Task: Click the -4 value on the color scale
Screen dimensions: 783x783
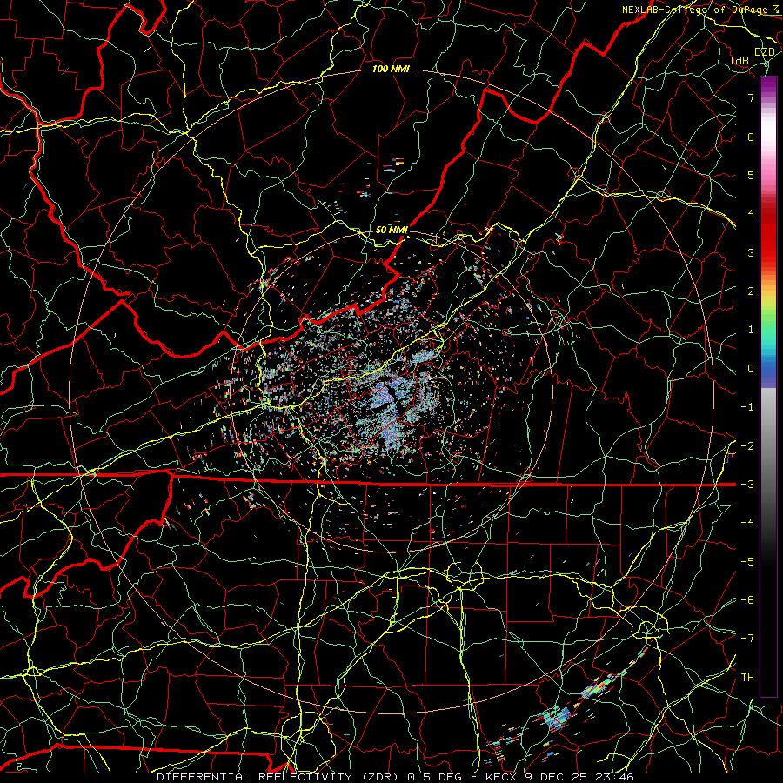Action: (x=747, y=523)
